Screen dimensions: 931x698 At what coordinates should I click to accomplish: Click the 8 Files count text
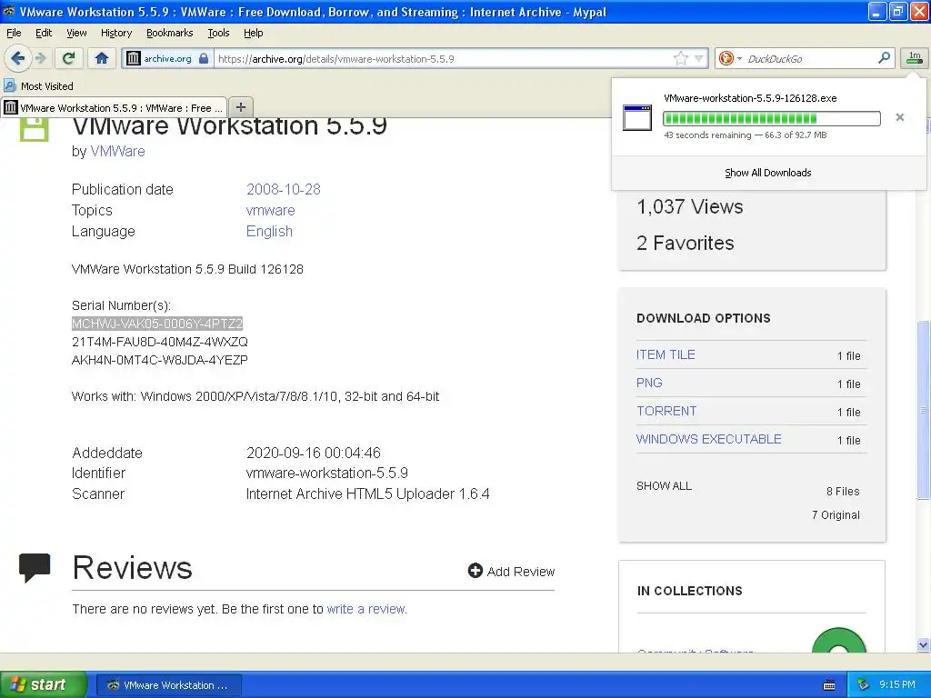843,492
